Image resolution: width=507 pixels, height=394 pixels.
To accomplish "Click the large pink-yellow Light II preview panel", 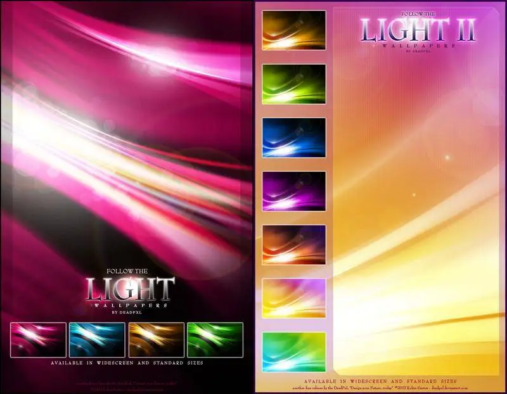I will click(x=416, y=191).
